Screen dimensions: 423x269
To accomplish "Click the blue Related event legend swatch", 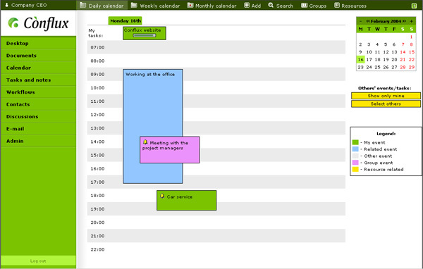I will pos(355,149).
